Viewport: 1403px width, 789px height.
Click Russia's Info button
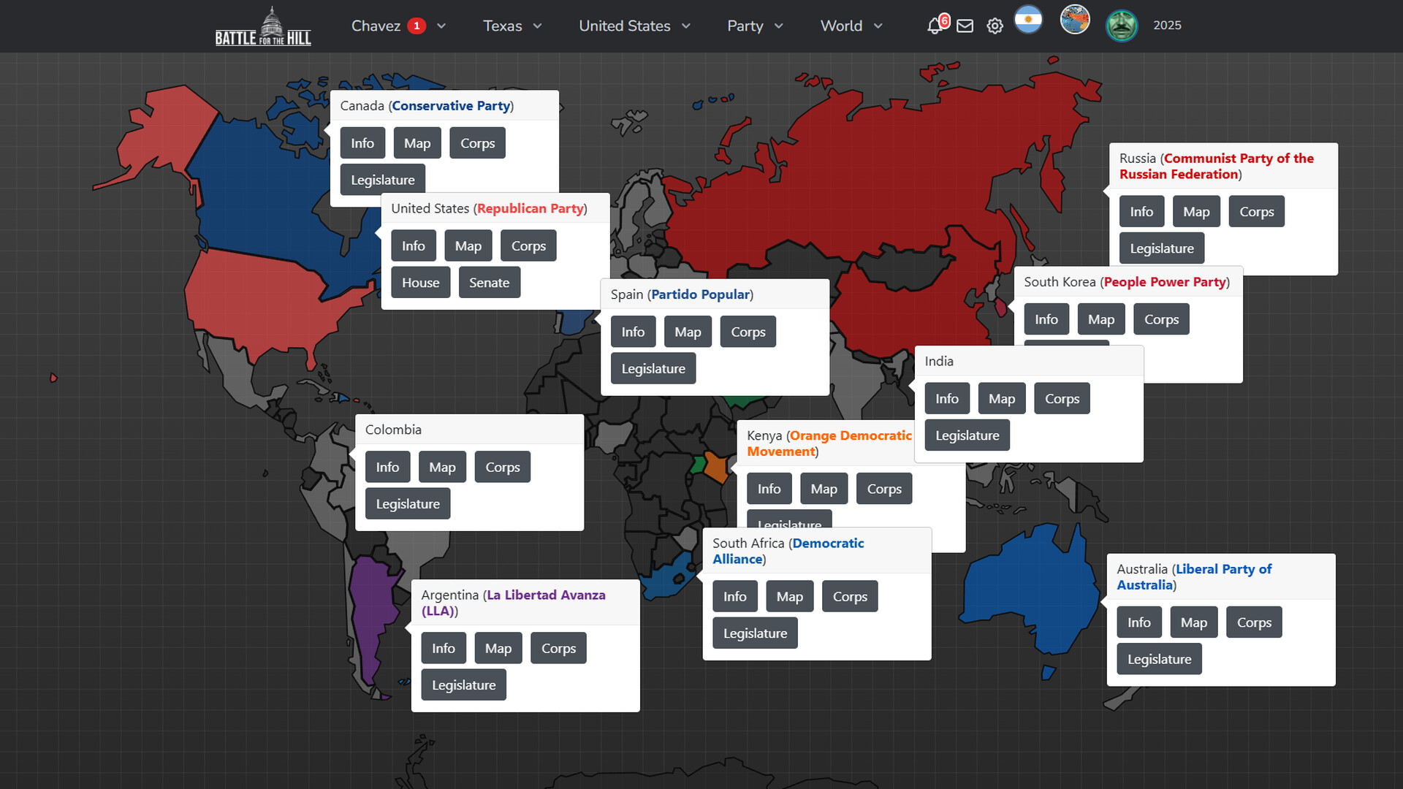[1142, 212]
